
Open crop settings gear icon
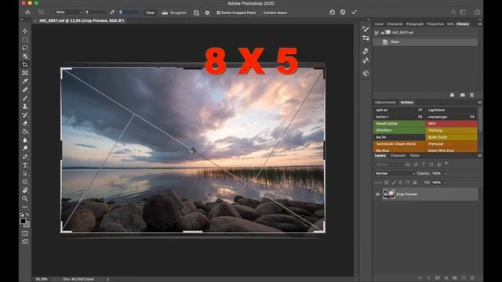207,13
